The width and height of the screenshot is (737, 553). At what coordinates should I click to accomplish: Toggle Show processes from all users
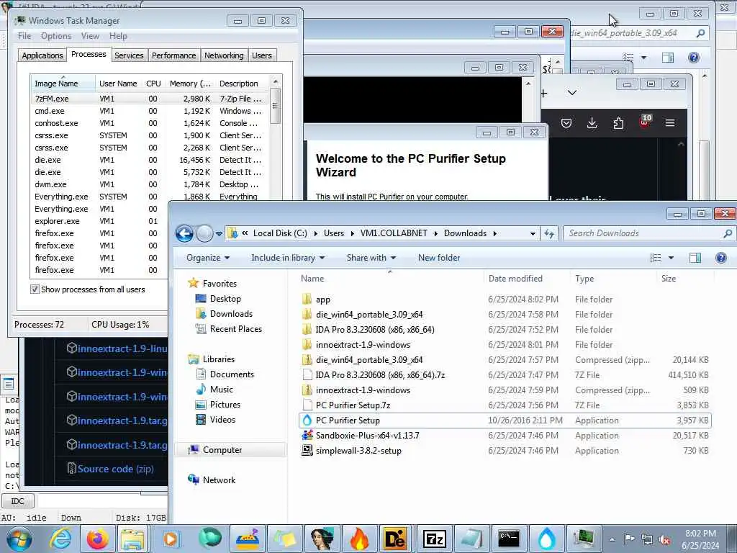tap(35, 289)
